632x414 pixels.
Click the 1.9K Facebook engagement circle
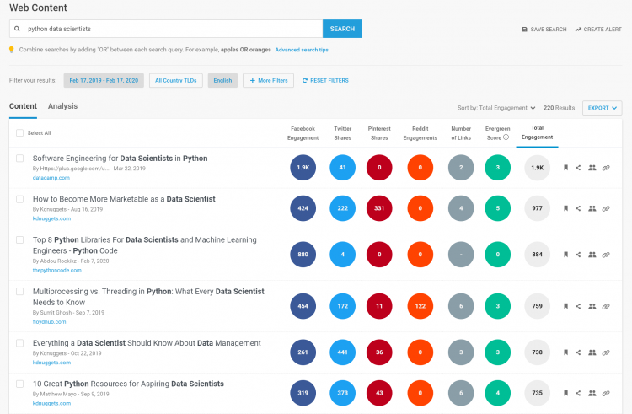click(303, 168)
